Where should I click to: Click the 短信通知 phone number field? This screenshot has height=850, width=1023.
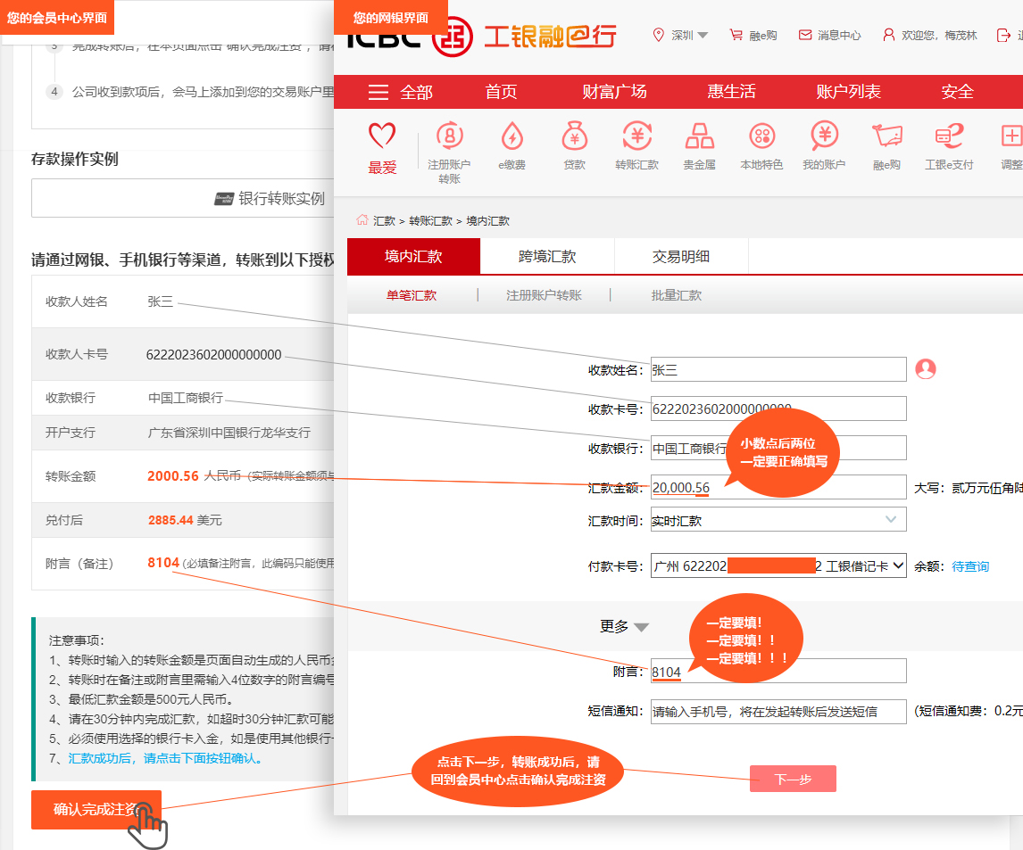tap(778, 711)
